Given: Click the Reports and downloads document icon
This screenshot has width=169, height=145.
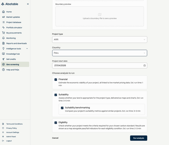Looking at the screenshot, I should coord(3,43).
